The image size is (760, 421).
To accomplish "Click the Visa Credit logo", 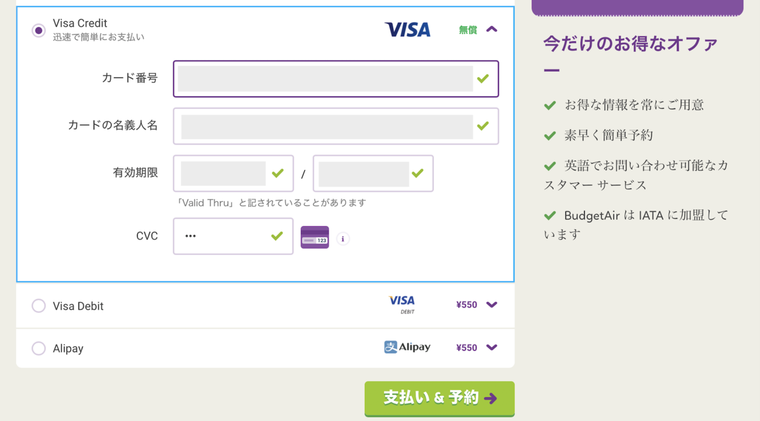I will tap(407, 30).
